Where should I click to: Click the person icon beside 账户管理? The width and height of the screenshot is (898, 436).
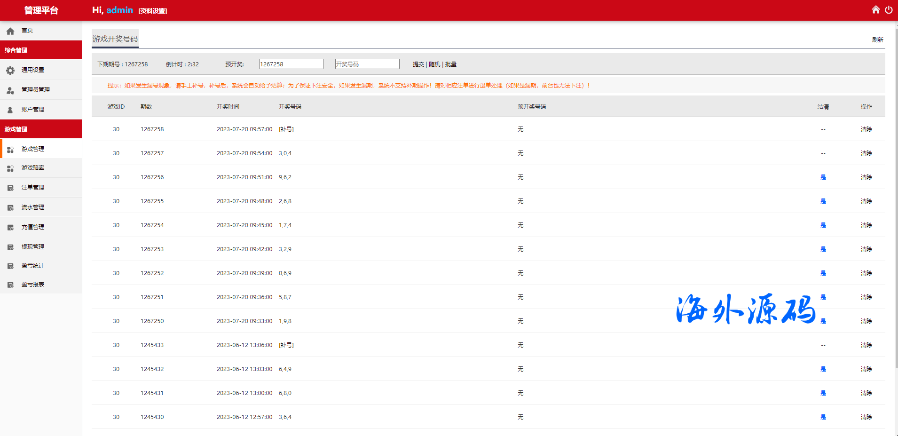click(x=10, y=110)
